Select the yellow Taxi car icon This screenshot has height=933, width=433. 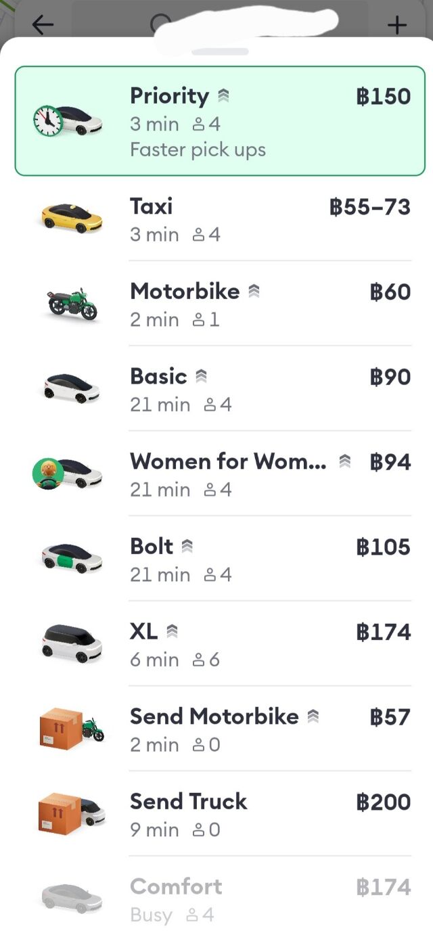(72, 218)
